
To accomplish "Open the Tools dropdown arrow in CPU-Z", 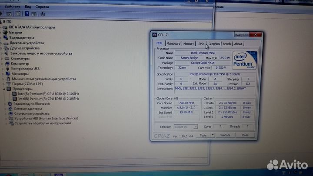I will [x=213, y=135].
